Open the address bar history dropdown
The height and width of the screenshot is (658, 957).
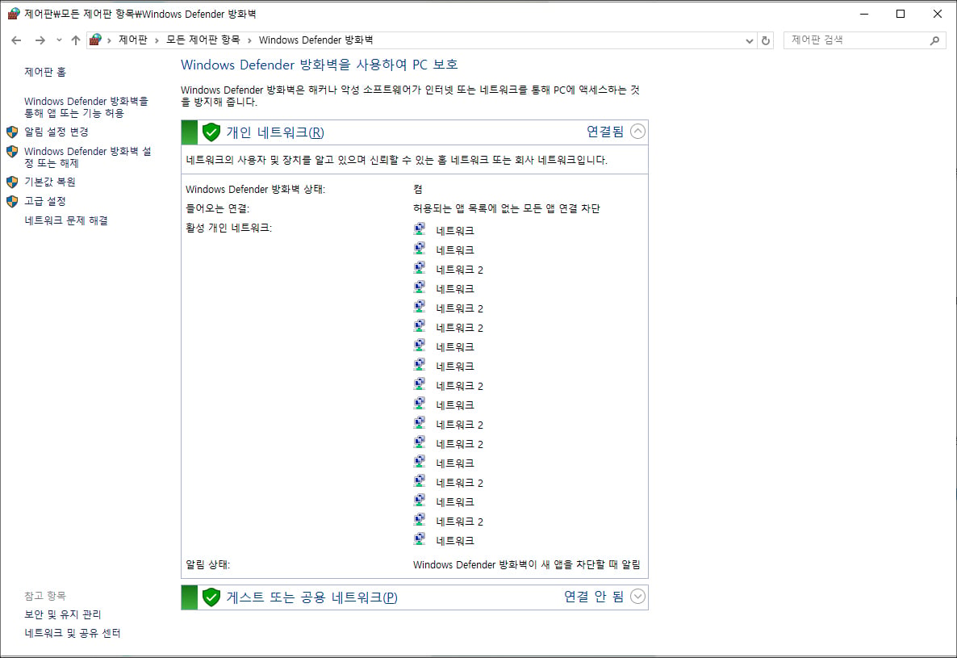(x=749, y=41)
